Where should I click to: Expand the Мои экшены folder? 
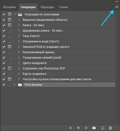15,85
